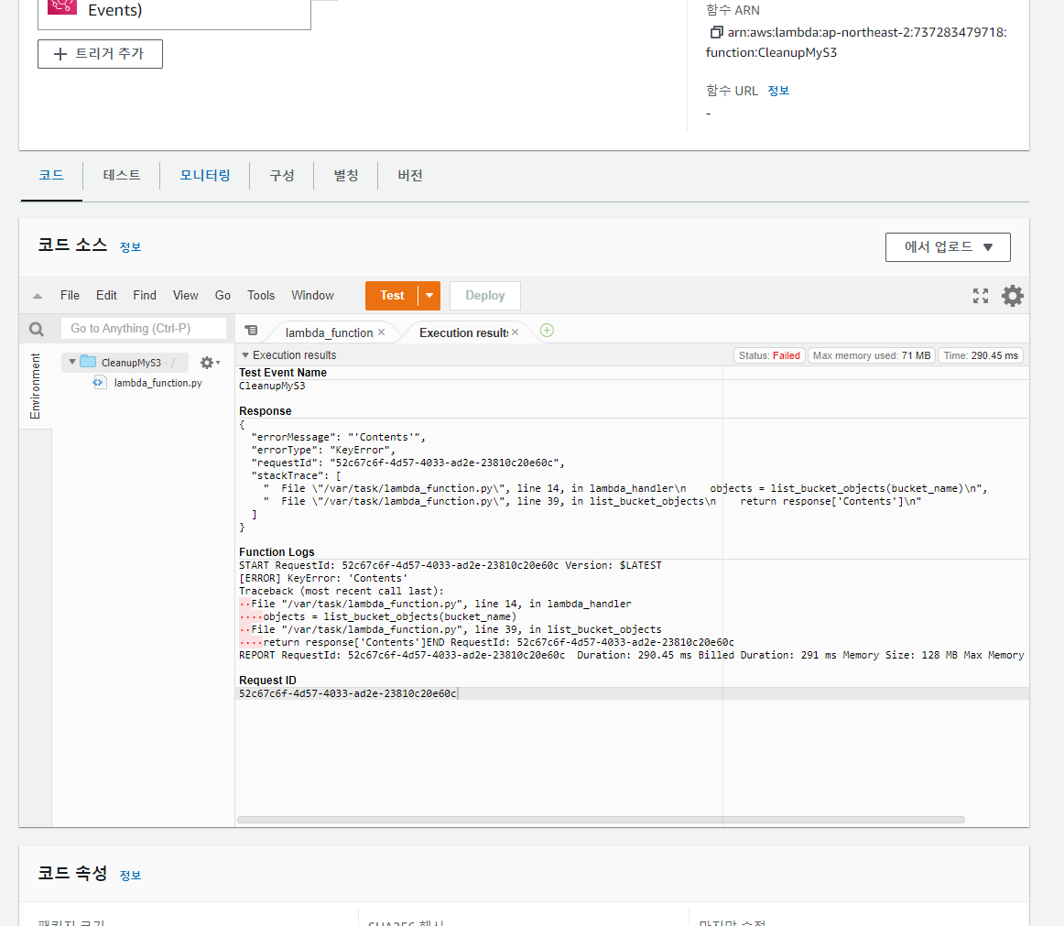Click the orange Test button
Screen dimensions: 1064x926
(392, 296)
